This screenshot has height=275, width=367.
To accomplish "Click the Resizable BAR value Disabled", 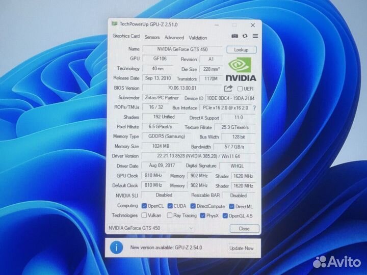I will 238,196.
